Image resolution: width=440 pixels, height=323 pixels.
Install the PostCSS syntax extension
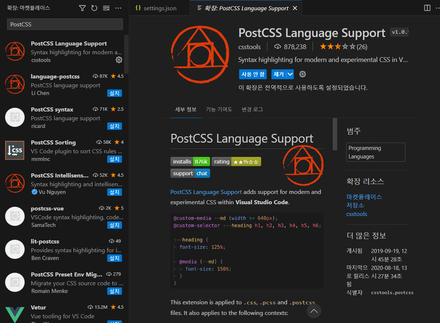tap(115, 126)
